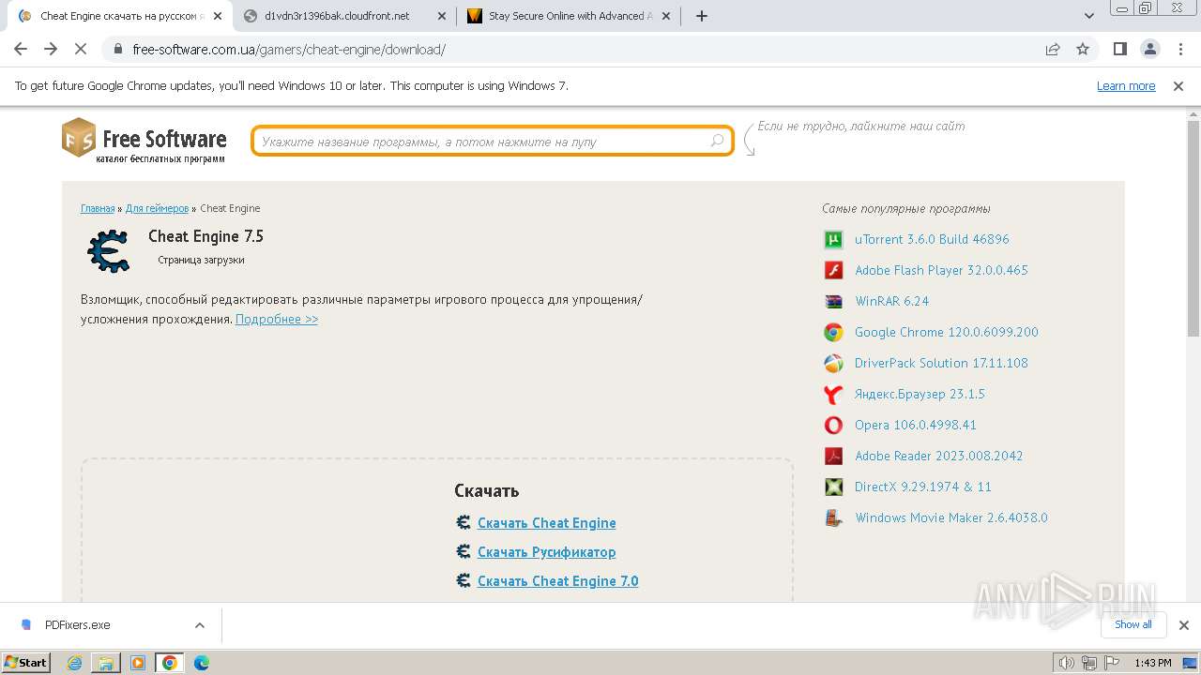The image size is (1201, 675).
Task: Open Windows Media Player from taskbar
Action: pos(138,663)
